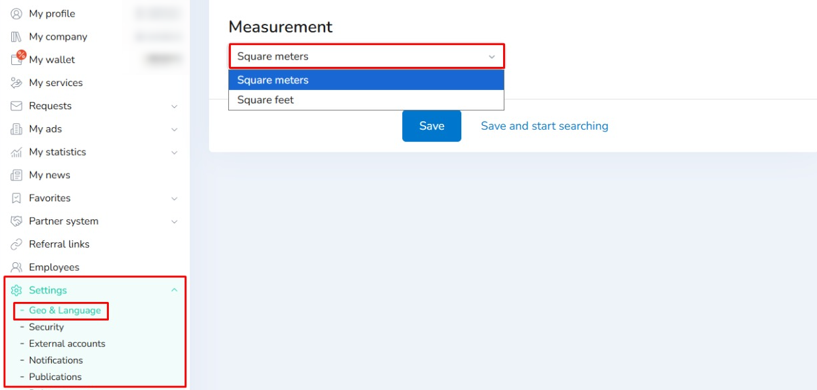Click the My company building icon
The width and height of the screenshot is (817, 390).
click(x=17, y=37)
